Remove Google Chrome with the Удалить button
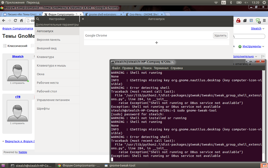 [220, 35]
